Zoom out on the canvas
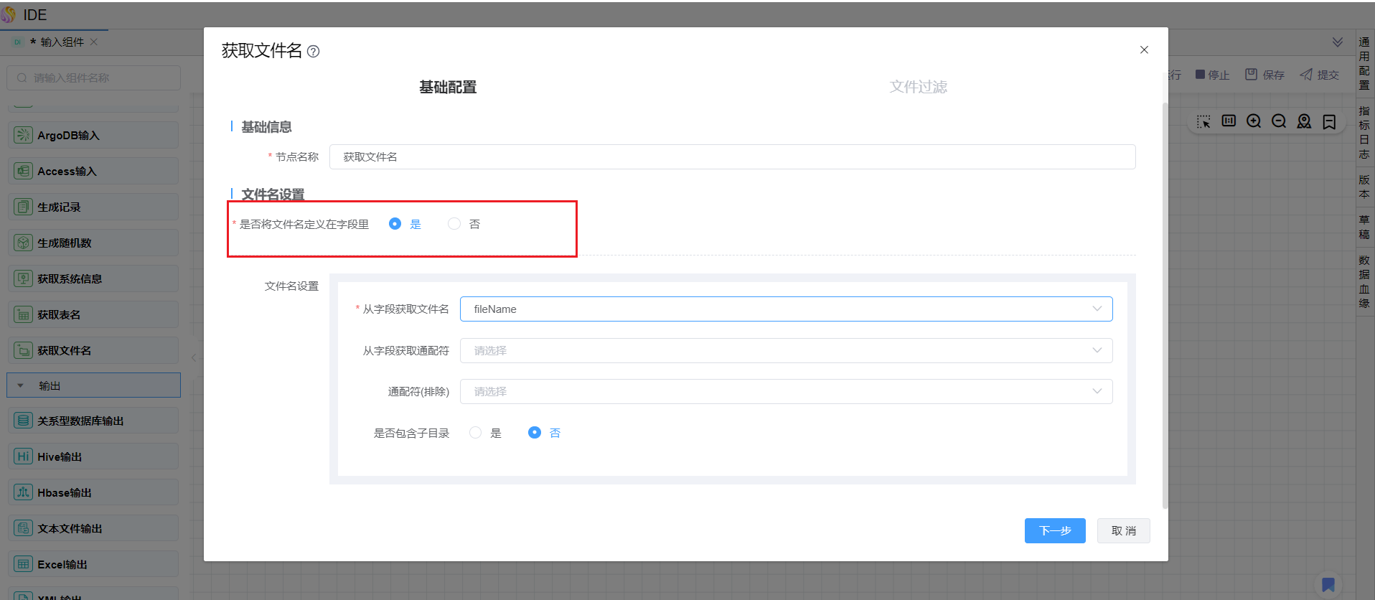Image resolution: width=1375 pixels, height=600 pixels. point(1279,121)
